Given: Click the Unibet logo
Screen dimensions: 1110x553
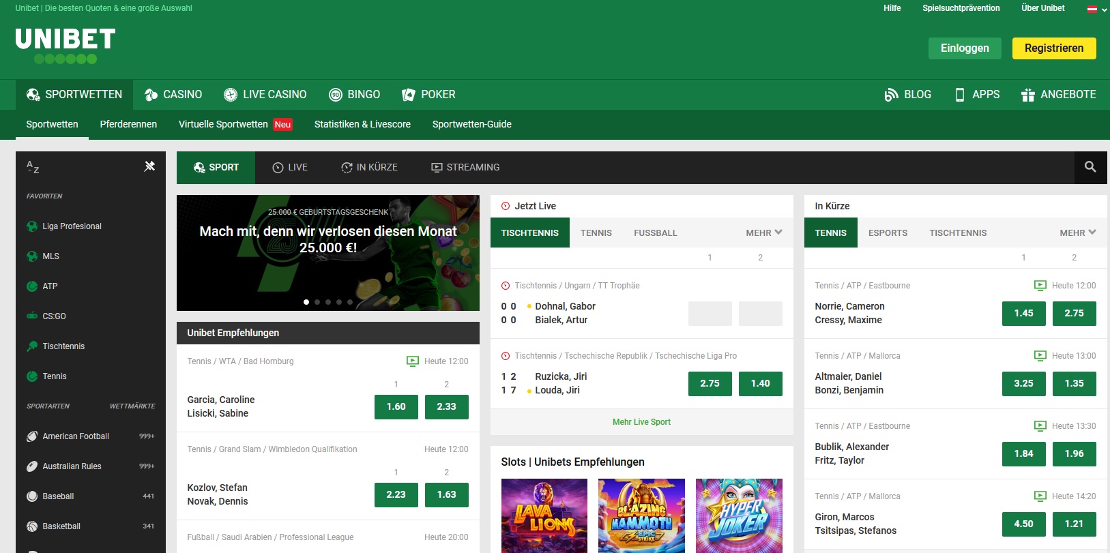Looking at the screenshot, I should point(65,45).
